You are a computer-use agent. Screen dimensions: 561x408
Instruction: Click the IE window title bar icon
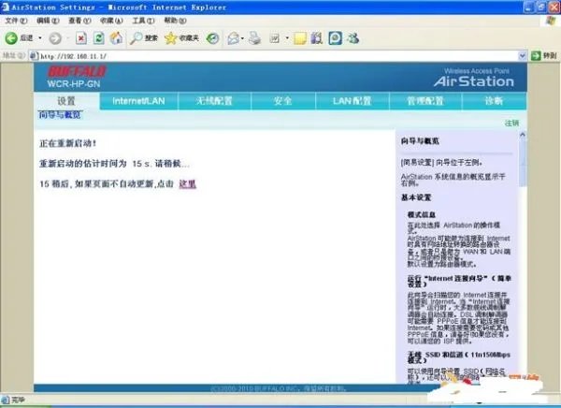click(6, 7)
